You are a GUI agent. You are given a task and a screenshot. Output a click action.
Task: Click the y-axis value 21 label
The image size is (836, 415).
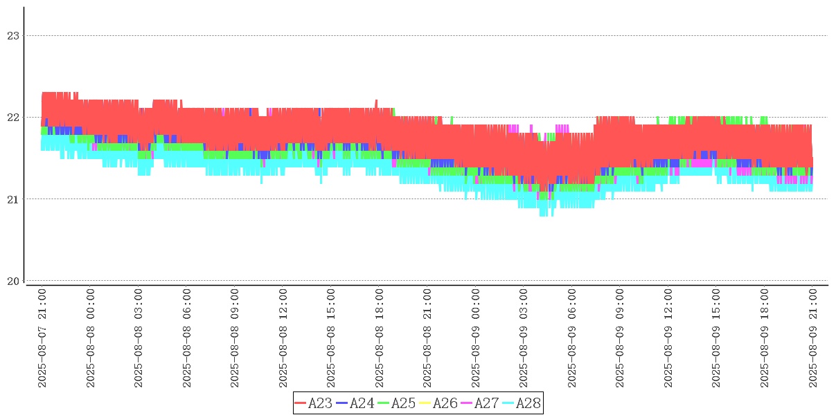[12, 199]
